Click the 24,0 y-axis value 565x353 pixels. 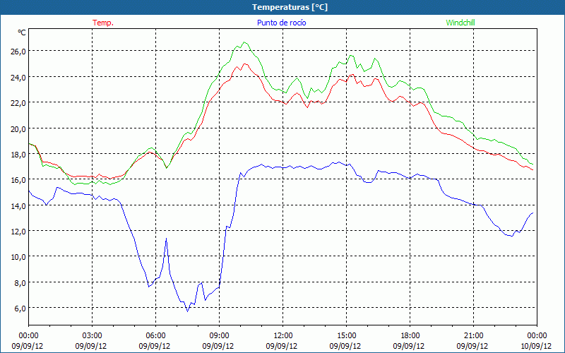pyautogui.click(x=18, y=77)
